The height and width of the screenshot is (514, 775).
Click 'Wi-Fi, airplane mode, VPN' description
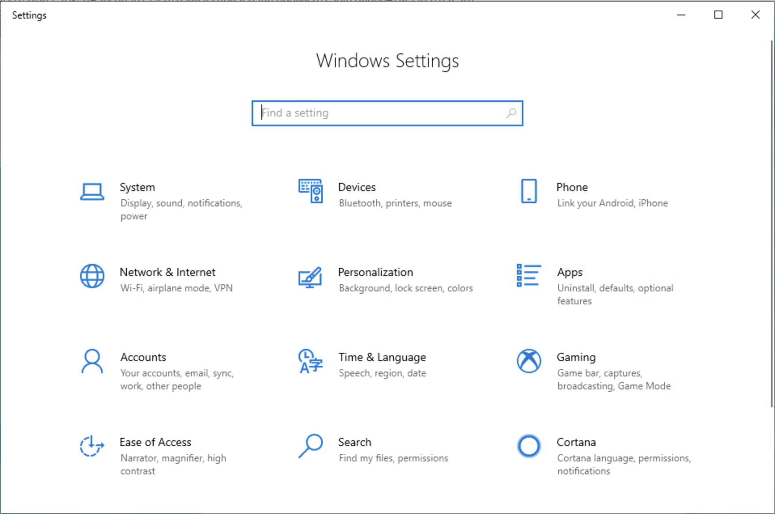pyautogui.click(x=176, y=288)
